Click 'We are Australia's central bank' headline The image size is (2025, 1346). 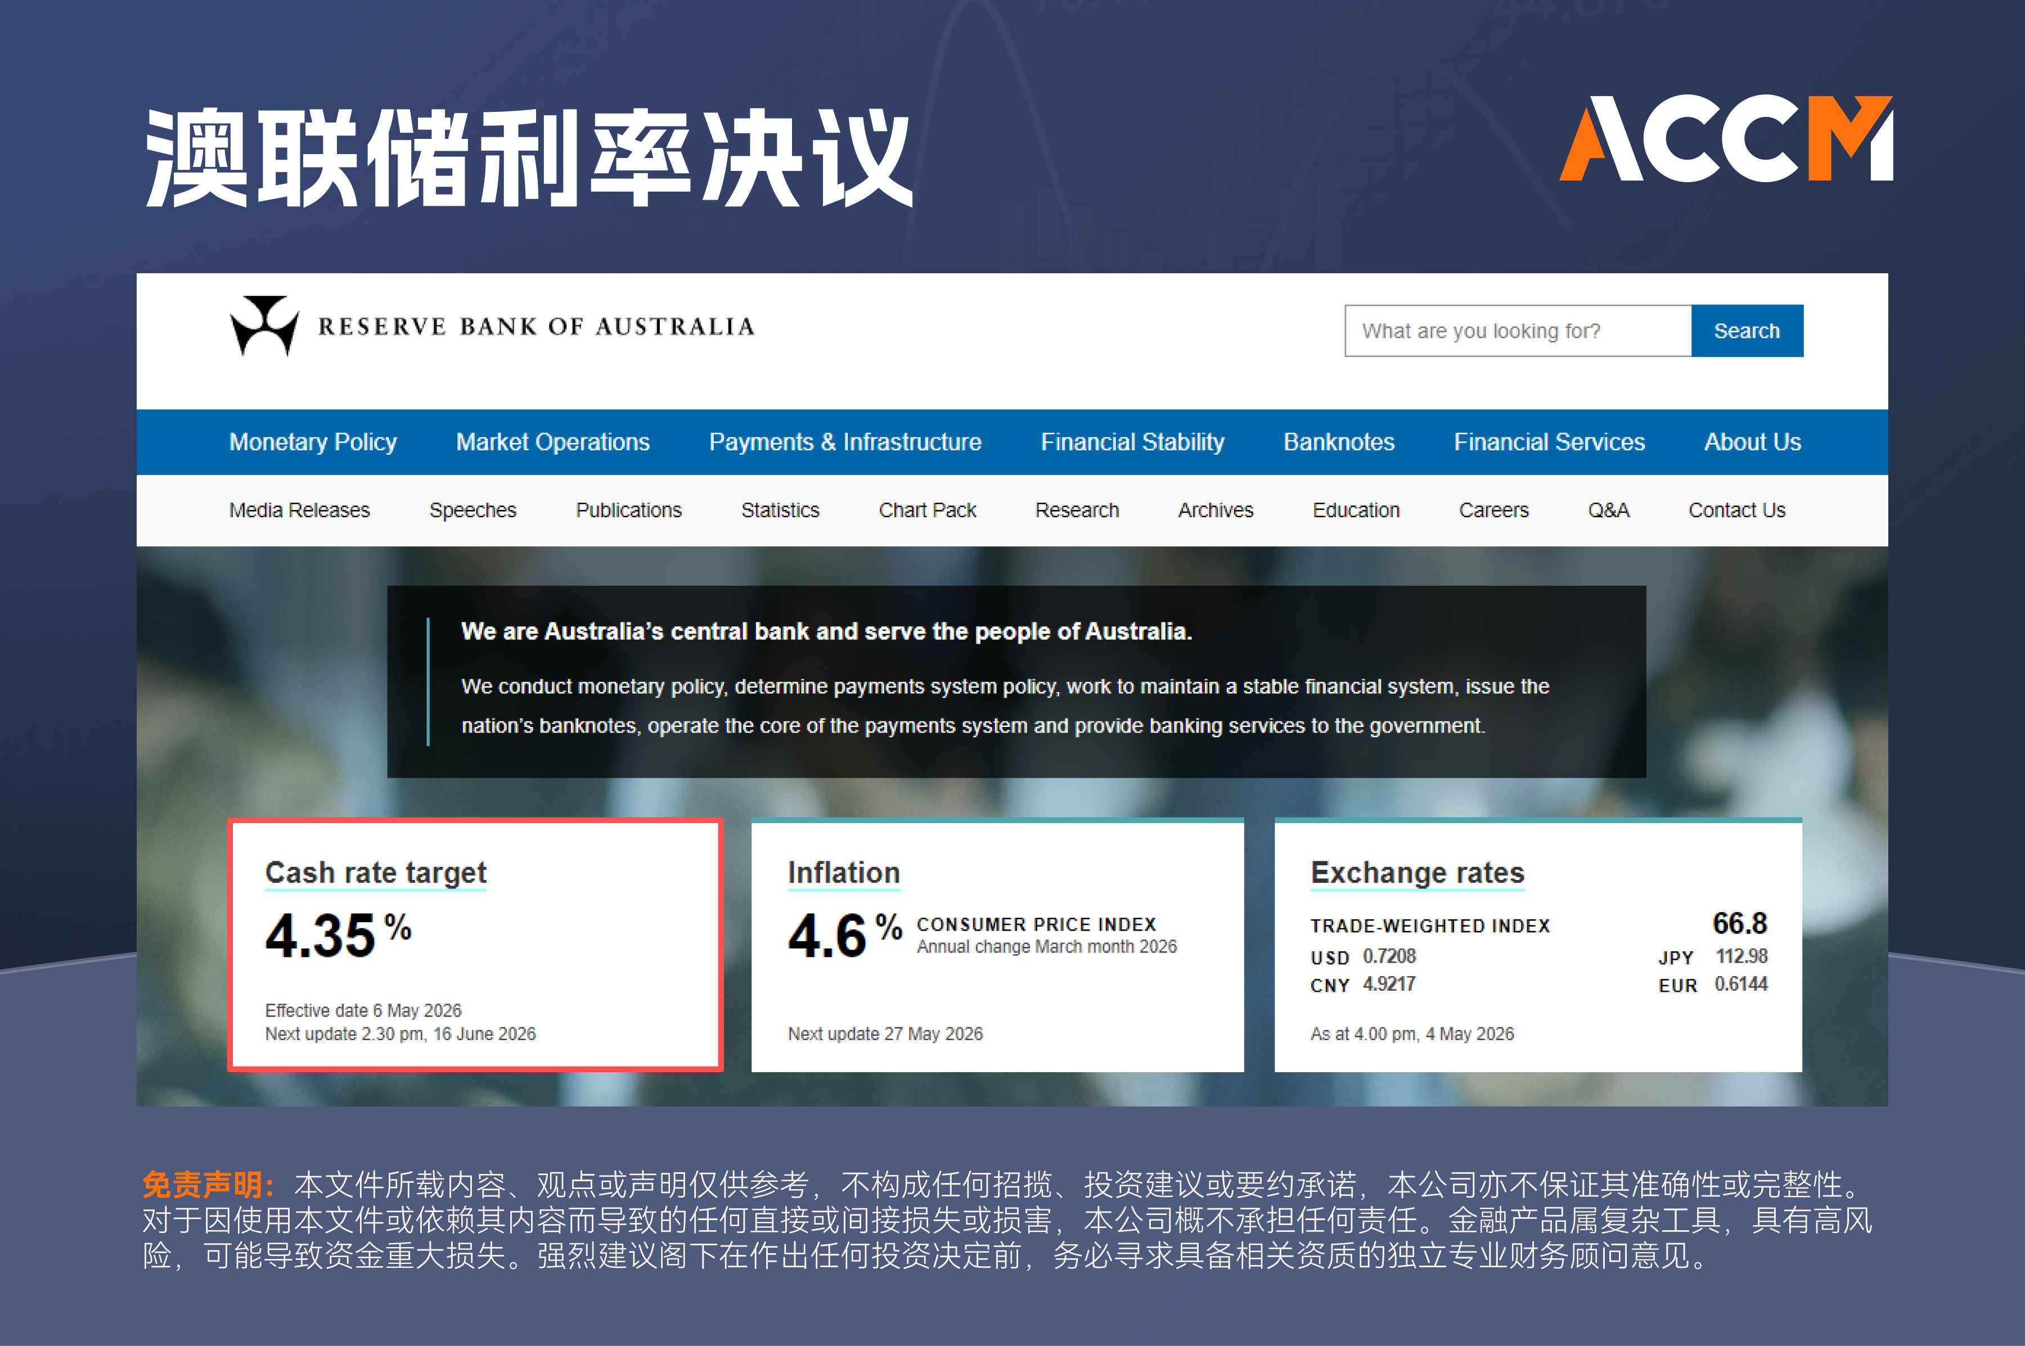[826, 632]
